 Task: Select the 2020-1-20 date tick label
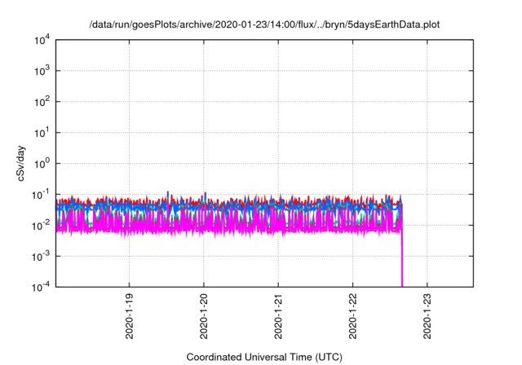tap(204, 316)
